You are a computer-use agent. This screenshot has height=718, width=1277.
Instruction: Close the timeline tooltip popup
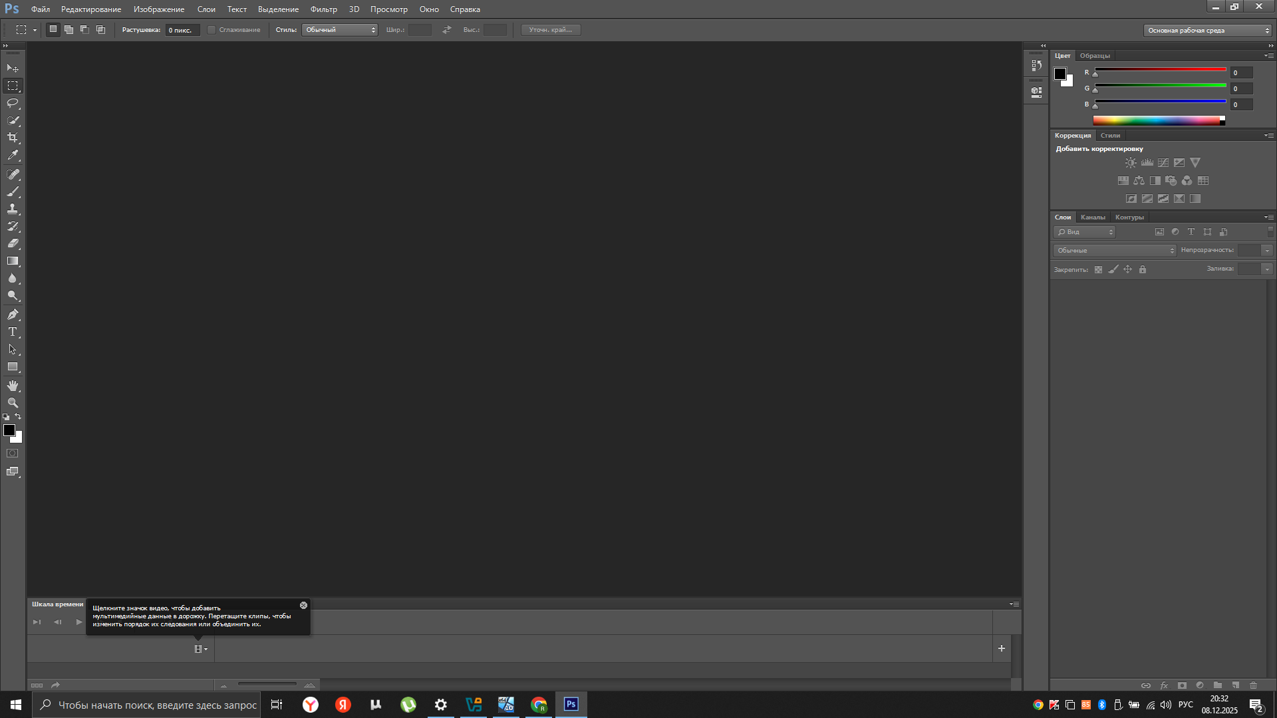(x=303, y=605)
